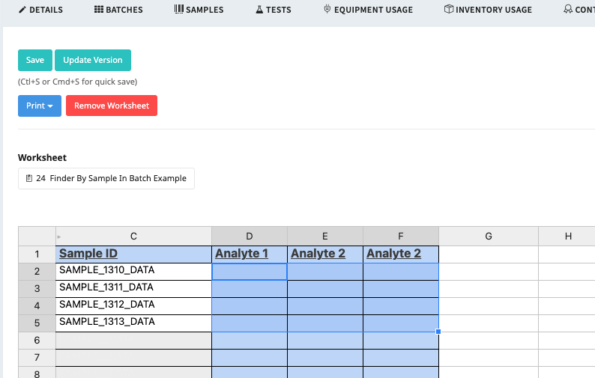The image size is (595, 378).
Task: Click the pencil icon beside Details
Action: [x=22, y=10]
